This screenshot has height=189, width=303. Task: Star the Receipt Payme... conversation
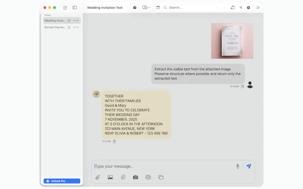(x=69, y=27)
